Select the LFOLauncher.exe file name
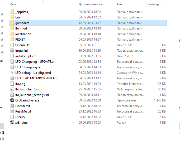 27,100
